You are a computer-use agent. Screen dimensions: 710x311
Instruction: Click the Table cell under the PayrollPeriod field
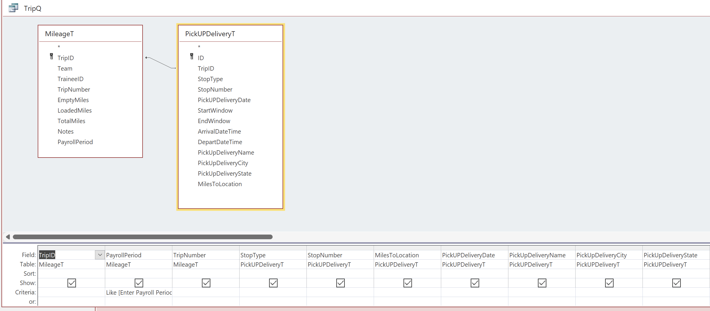pos(138,265)
